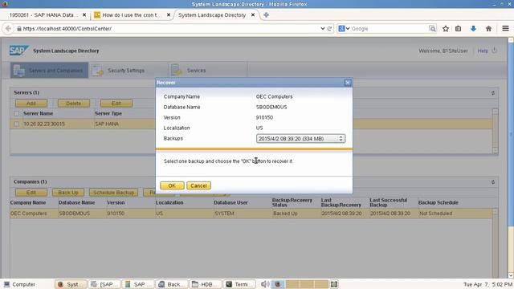The image size is (514, 289).
Task: Reload the current page
Action: pos(330,29)
